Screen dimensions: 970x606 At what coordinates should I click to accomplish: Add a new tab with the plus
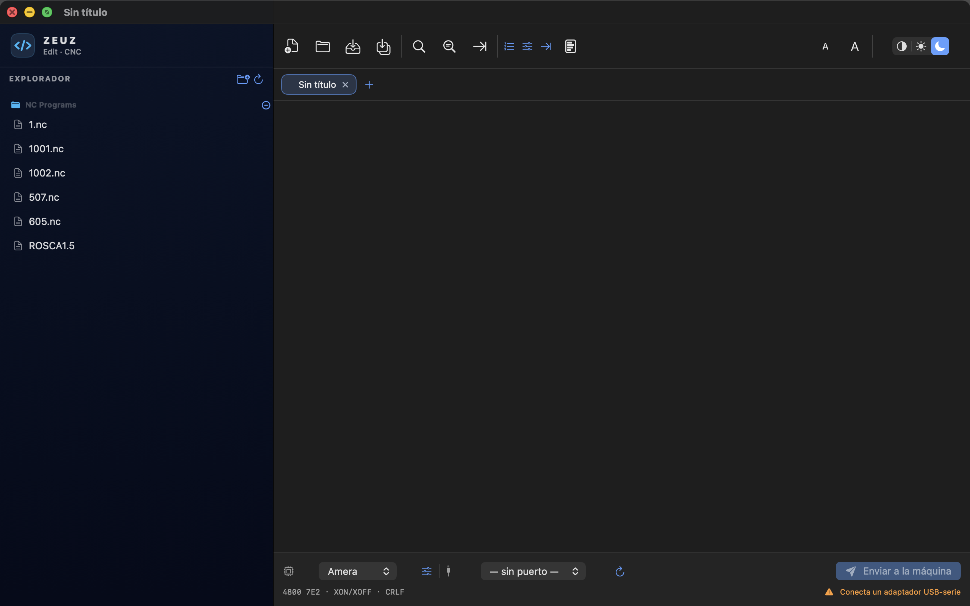point(369,85)
